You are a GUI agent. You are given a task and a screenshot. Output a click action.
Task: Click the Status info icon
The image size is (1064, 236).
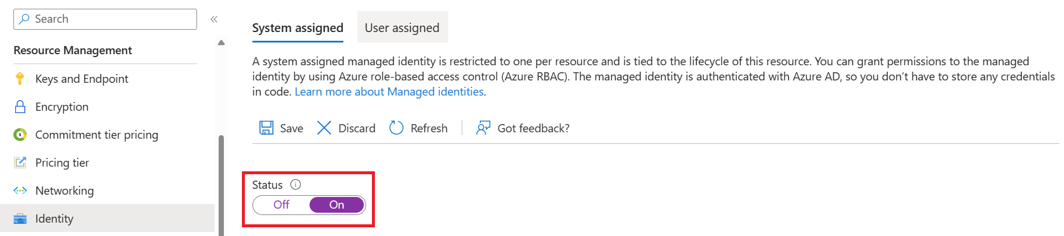coord(296,185)
